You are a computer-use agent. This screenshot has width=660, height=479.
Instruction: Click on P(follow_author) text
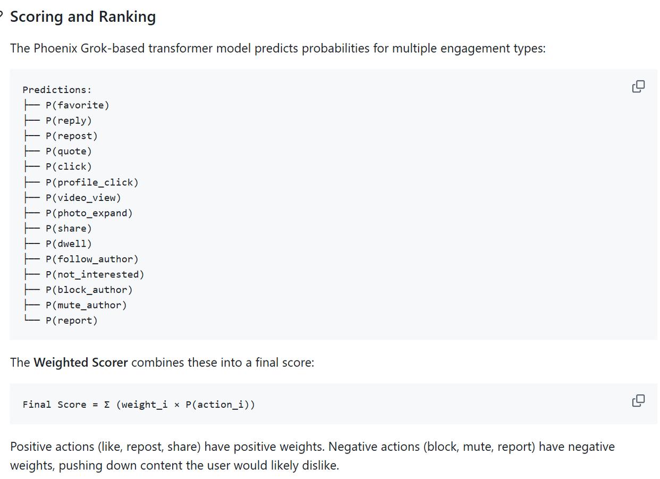[91, 259]
